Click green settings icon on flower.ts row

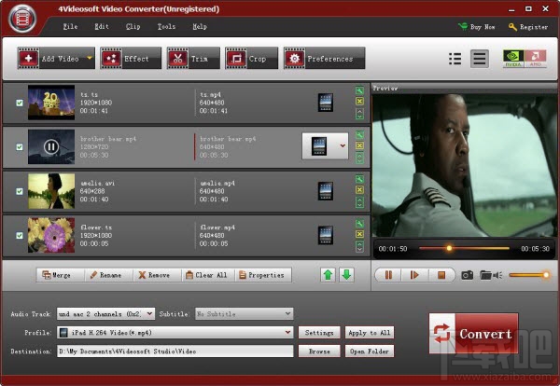[359, 224]
